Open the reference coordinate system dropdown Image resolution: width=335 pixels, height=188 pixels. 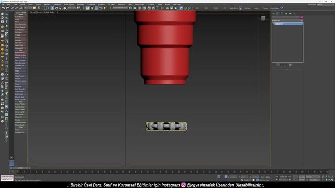coord(72,8)
